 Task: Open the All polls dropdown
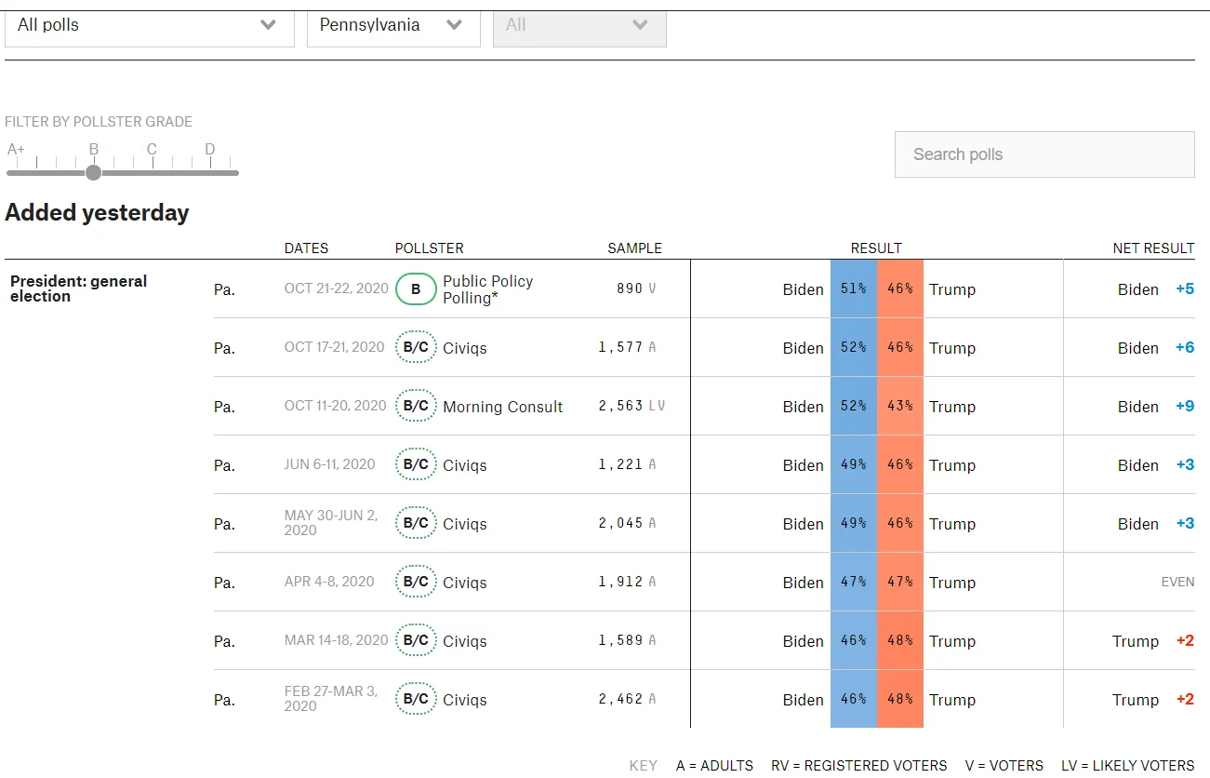(x=149, y=26)
